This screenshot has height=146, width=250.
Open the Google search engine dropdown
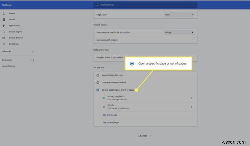coord(179,33)
